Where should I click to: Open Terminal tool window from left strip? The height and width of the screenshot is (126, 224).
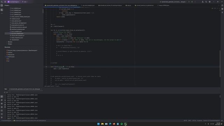pos(2,111)
